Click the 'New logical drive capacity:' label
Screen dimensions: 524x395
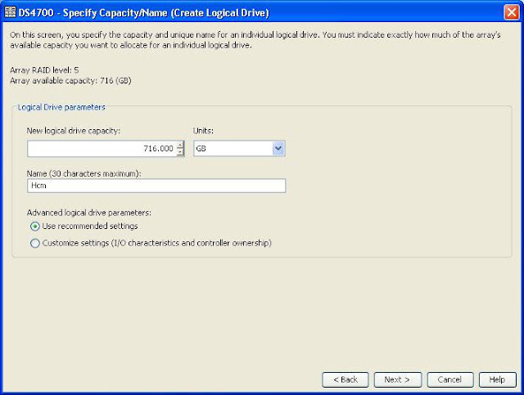point(73,131)
